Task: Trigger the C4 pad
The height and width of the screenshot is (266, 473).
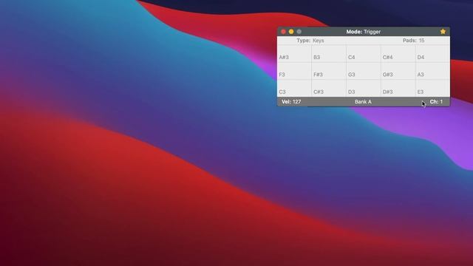Action: coord(364,54)
